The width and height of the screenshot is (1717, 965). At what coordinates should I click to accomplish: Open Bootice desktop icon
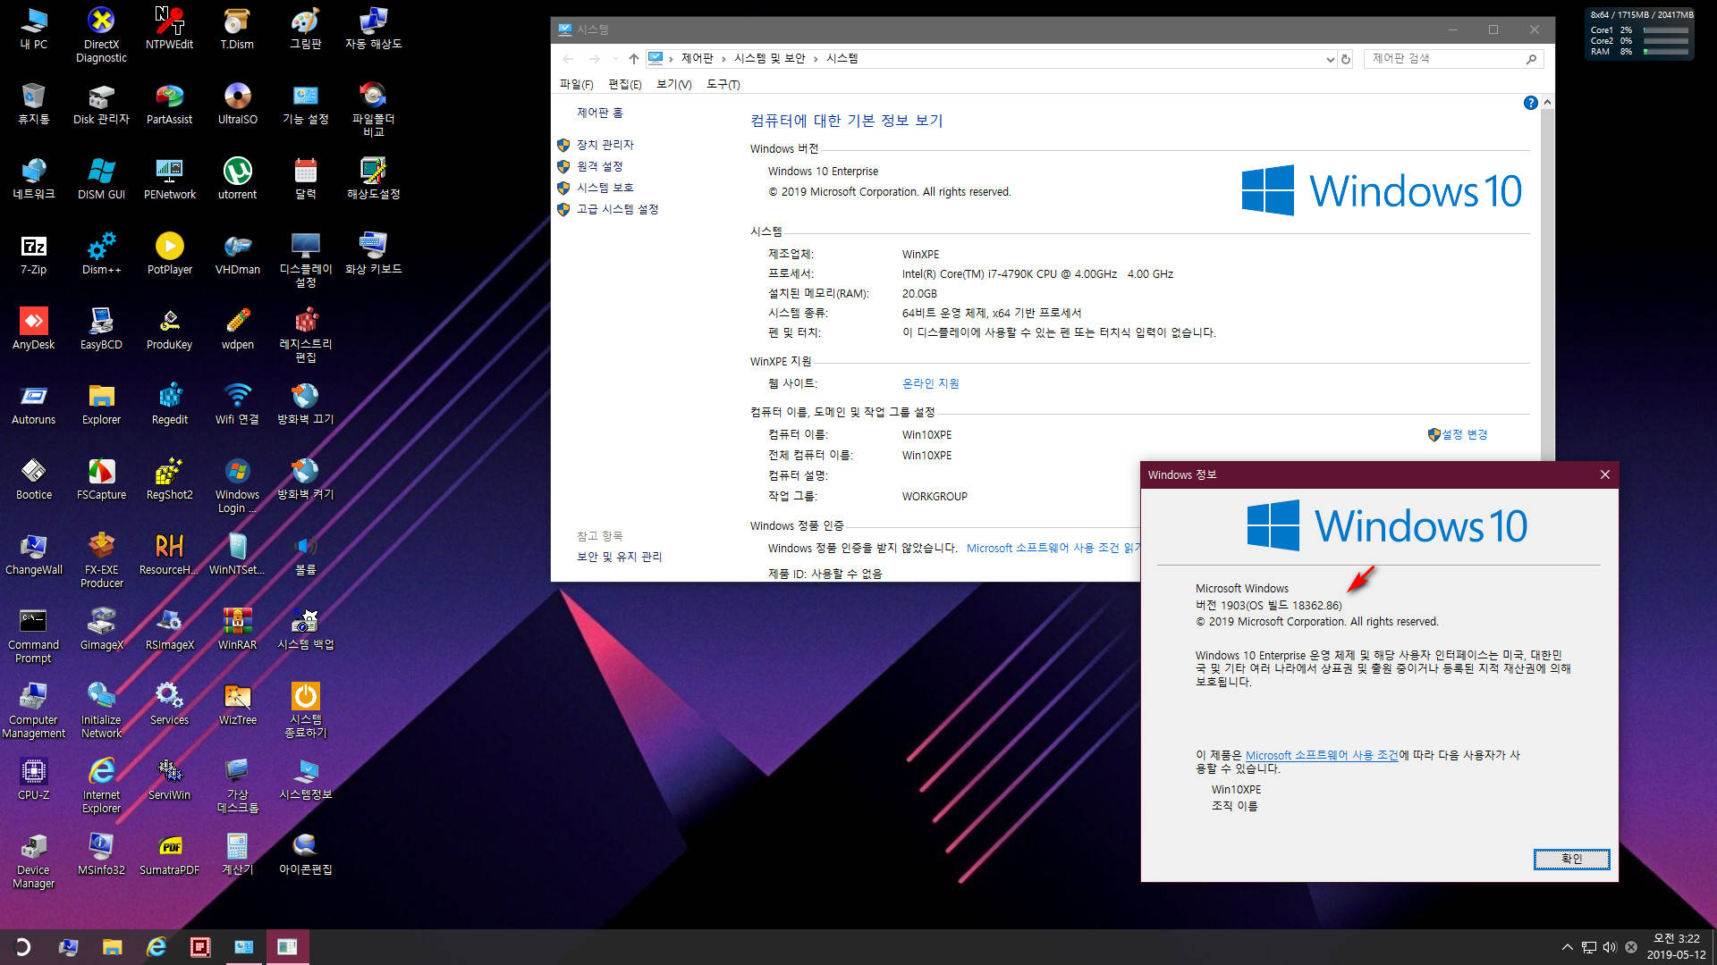(x=33, y=479)
